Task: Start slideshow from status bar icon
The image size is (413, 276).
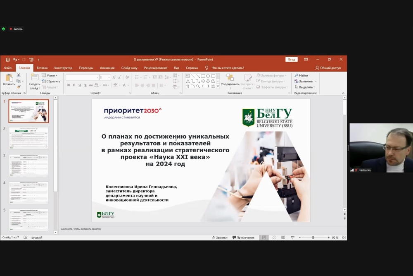Action: coord(292,238)
